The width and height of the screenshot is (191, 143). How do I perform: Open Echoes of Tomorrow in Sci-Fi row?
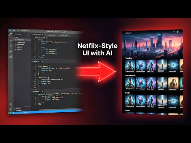point(162,102)
